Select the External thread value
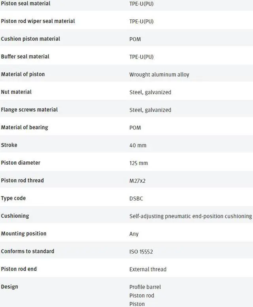Image resolution: width=253 pixels, height=307 pixels. 148,269
